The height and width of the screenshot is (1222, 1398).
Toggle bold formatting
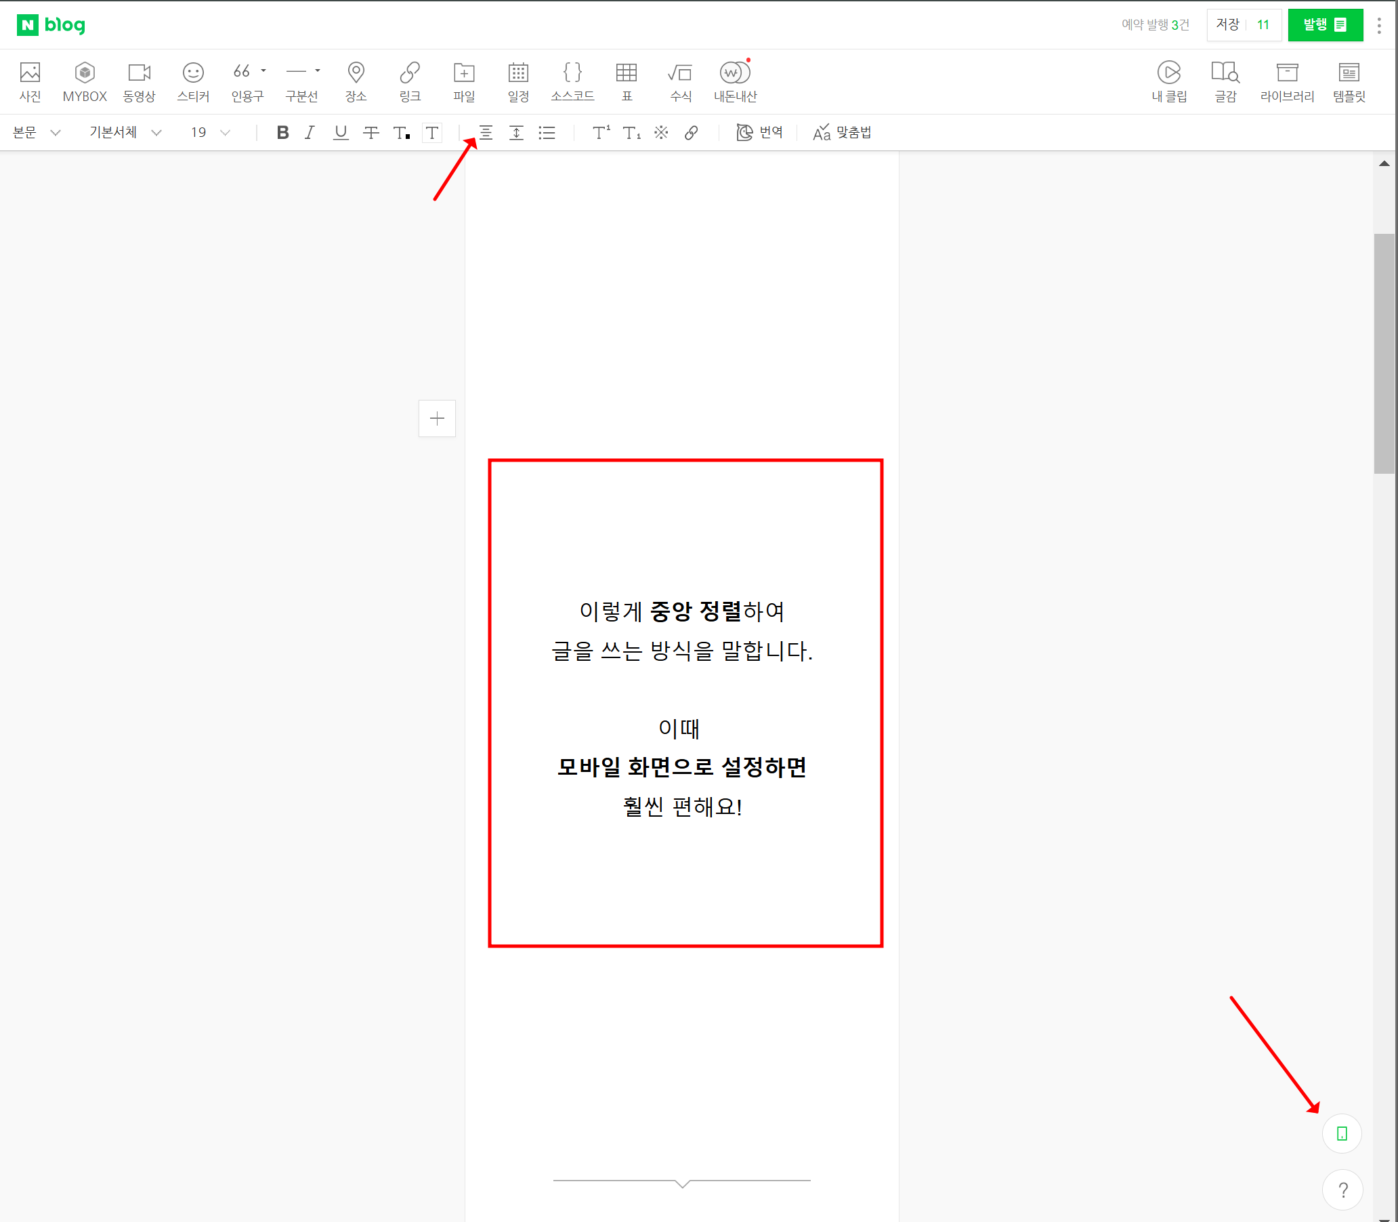(x=282, y=133)
